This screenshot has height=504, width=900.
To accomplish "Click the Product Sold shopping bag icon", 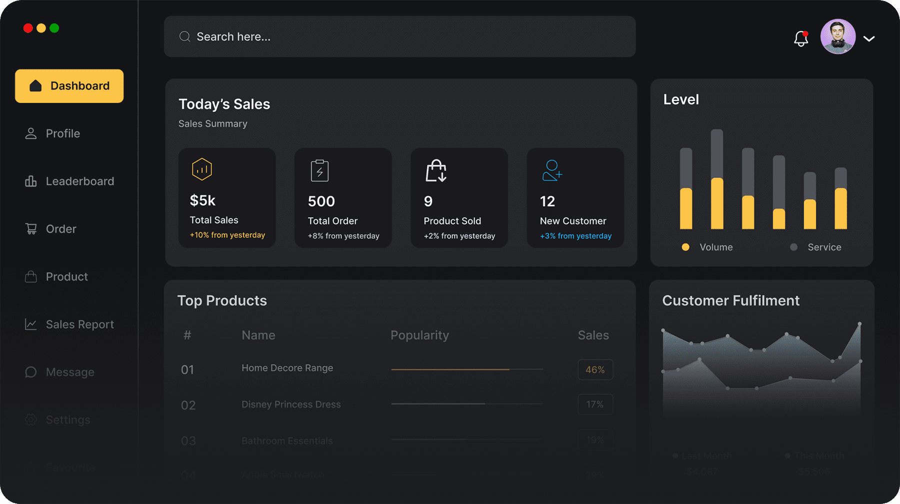I will point(436,171).
